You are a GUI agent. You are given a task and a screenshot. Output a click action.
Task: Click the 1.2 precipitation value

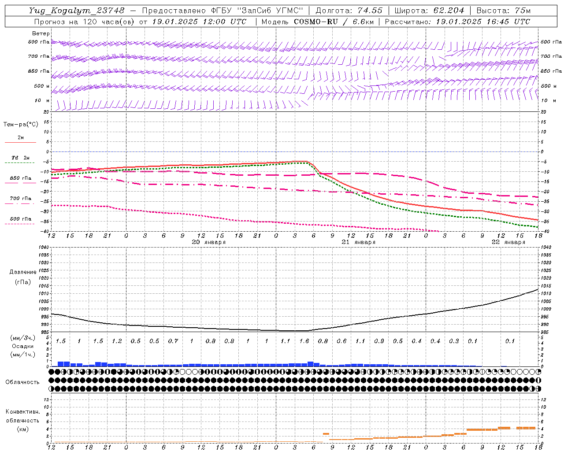(x=117, y=341)
